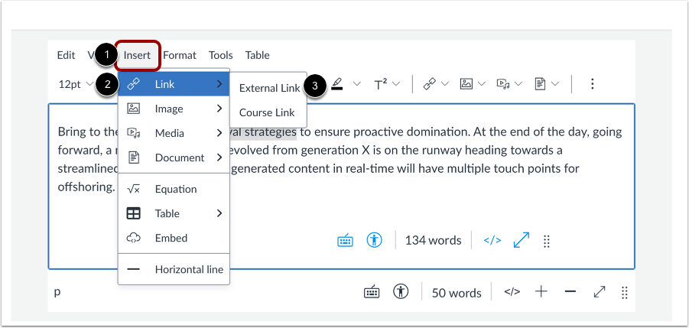Open the toolbar image dropdown arrow
This screenshot has width=689, height=328.
(482, 84)
